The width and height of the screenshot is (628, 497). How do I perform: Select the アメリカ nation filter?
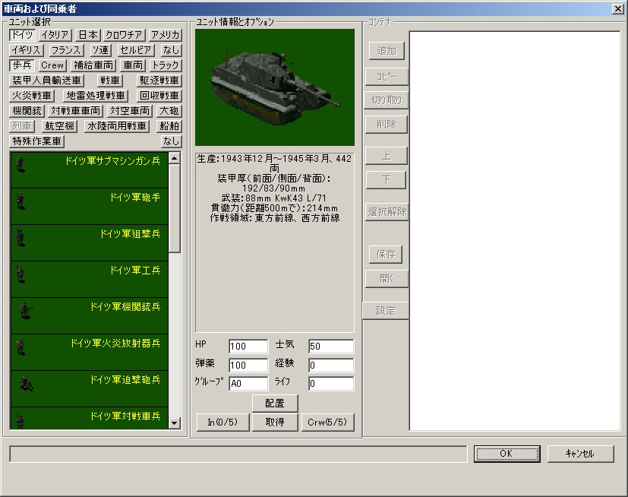click(165, 35)
